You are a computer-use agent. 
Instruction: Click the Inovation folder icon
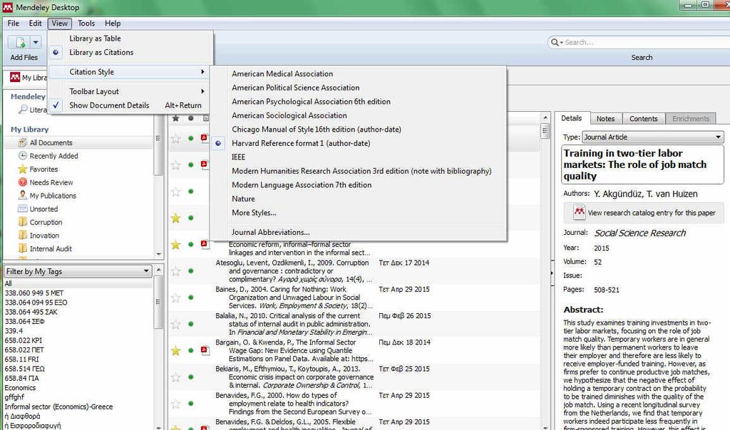22,235
